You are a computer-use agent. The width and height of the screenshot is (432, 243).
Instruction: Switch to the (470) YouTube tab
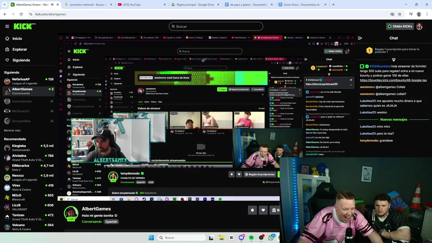[142, 5]
